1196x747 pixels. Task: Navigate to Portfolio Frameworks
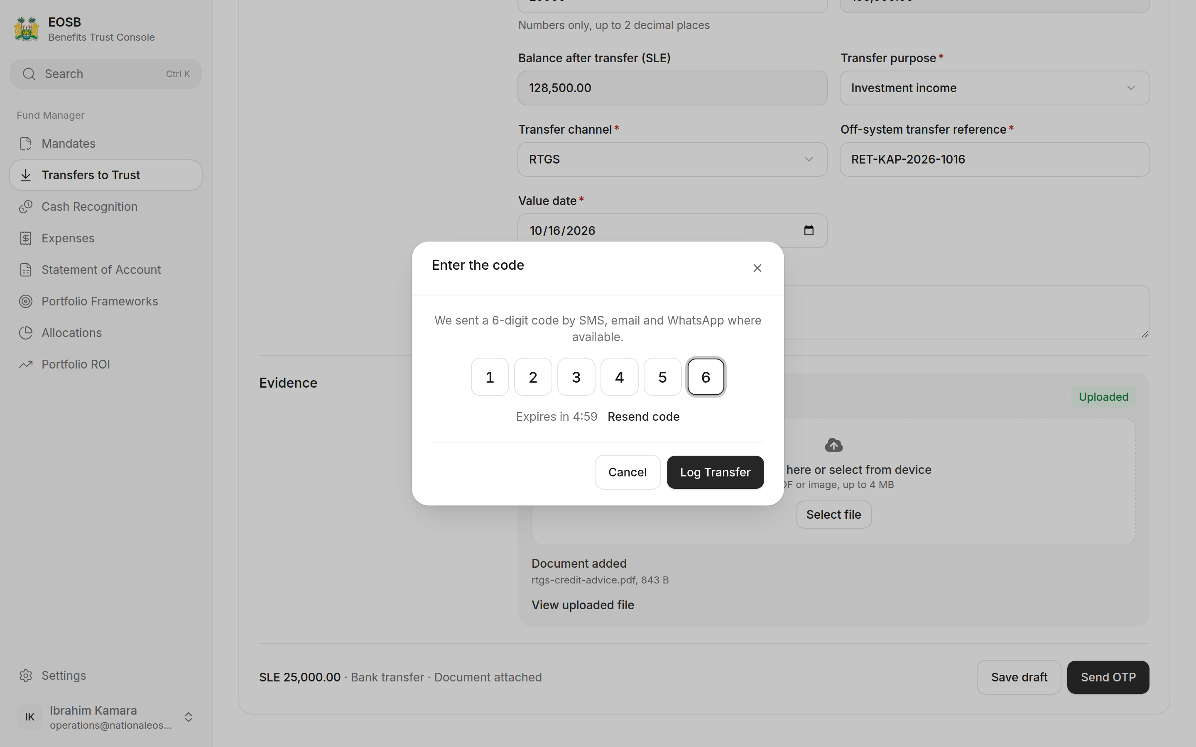pyautogui.click(x=106, y=301)
